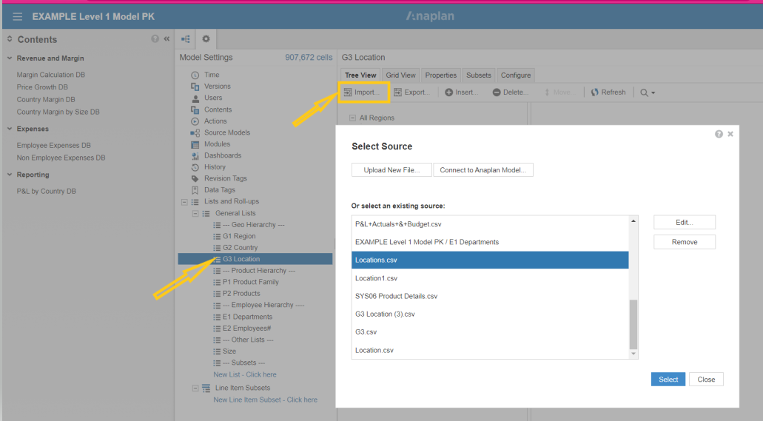Collapse the All Regions tree node
This screenshot has width=763, height=421.
point(352,118)
